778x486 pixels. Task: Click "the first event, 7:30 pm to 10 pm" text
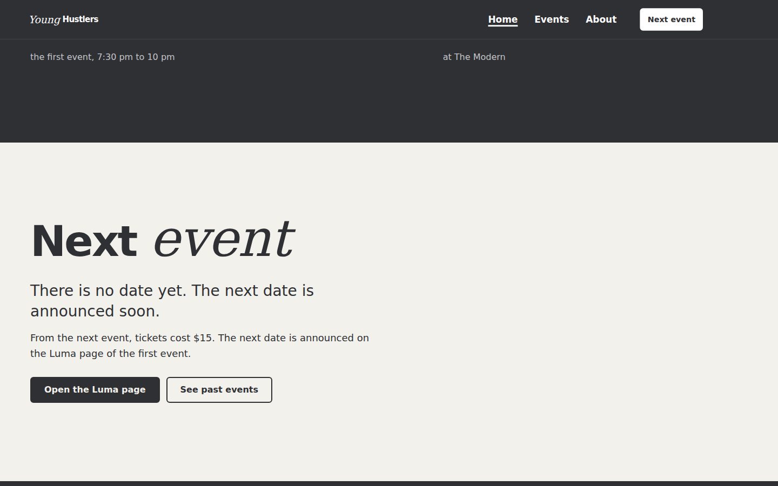tap(103, 57)
